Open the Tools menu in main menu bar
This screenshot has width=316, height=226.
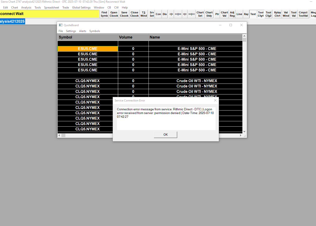click(x=38, y=8)
